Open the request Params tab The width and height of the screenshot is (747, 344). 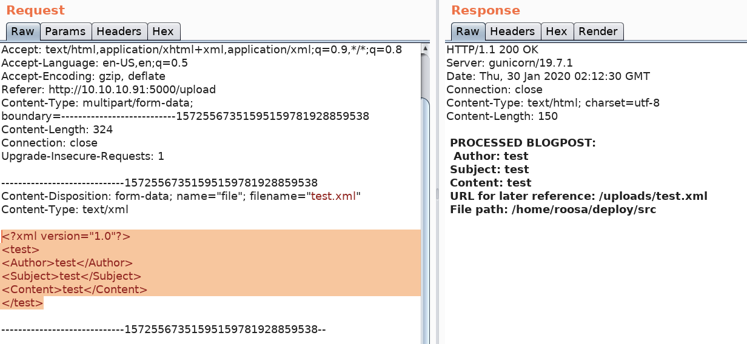tap(65, 31)
